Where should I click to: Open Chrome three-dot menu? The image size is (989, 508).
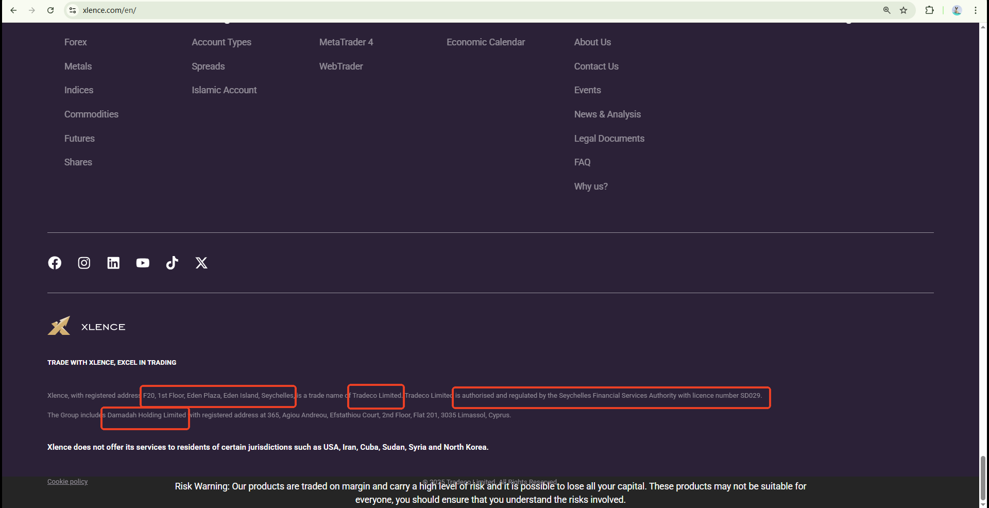click(976, 10)
